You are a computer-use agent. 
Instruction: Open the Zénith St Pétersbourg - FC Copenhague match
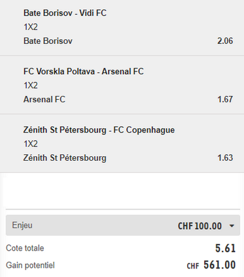99,130
